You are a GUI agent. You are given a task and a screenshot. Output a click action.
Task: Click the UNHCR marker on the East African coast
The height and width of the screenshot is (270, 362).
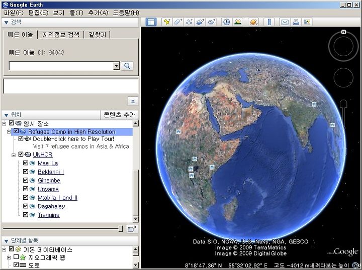(212, 167)
